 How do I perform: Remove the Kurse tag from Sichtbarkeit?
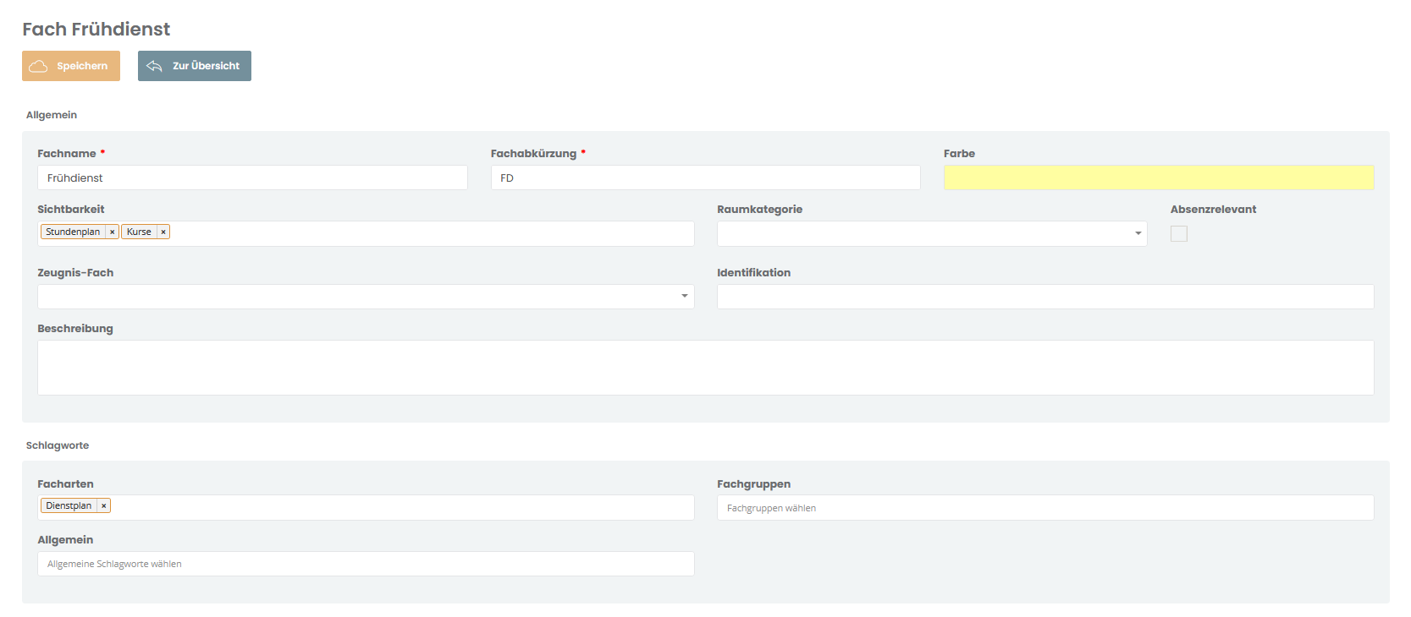pos(163,232)
